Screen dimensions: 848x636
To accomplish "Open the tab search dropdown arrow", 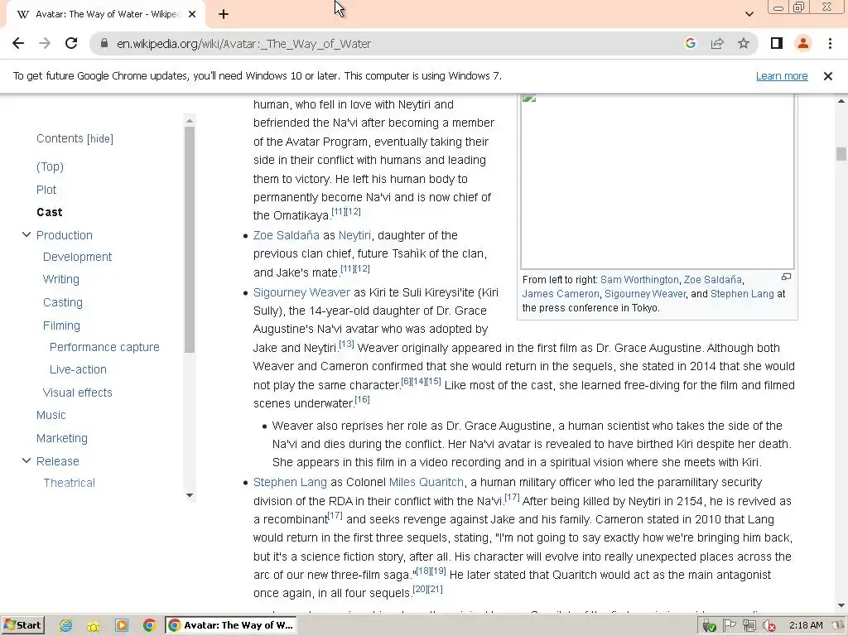I will [x=749, y=14].
